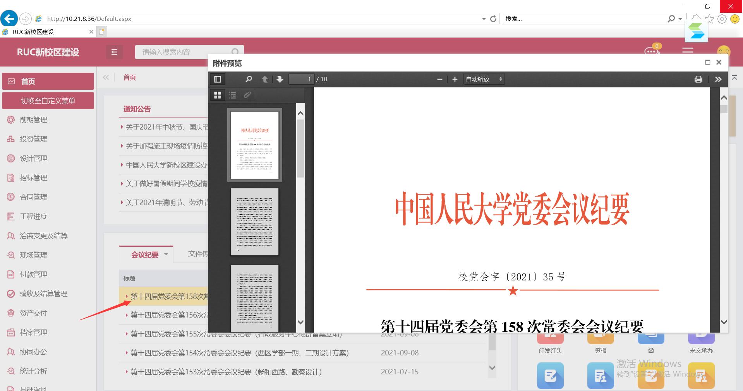This screenshot has width=743, height=391.
Task: Select the second page thumbnail
Action: pos(254,222)
